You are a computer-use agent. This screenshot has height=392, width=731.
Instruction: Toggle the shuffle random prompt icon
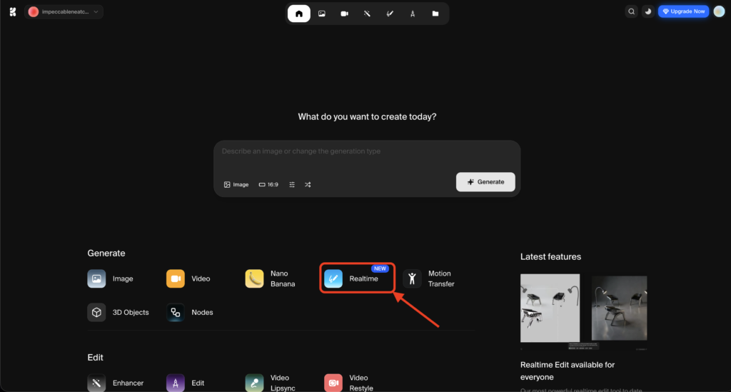[x=308, y=184]
